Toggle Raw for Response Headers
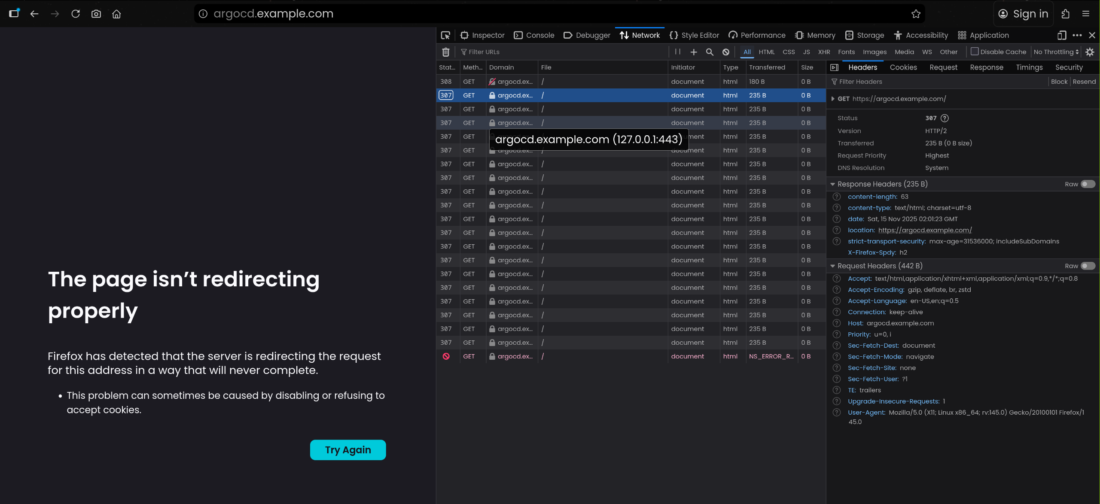This screenshot has height=504, width=1100. (1088, 184)
